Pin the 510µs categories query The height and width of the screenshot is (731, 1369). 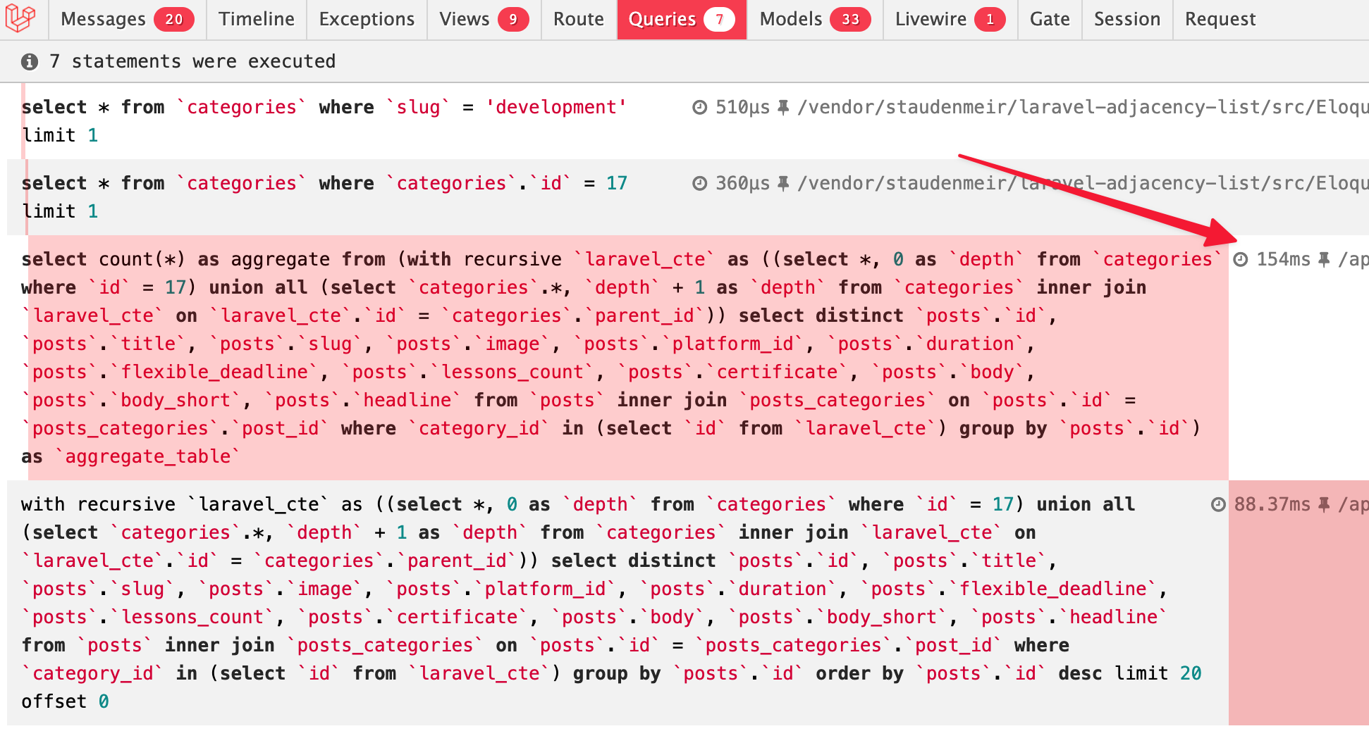784,107
